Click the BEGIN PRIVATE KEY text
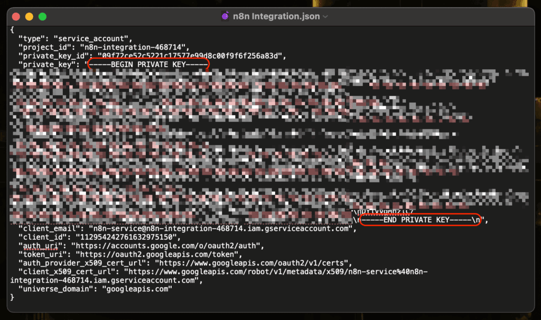Image resolution: width=541 pixels, height=320 pixels. [148, 64]
